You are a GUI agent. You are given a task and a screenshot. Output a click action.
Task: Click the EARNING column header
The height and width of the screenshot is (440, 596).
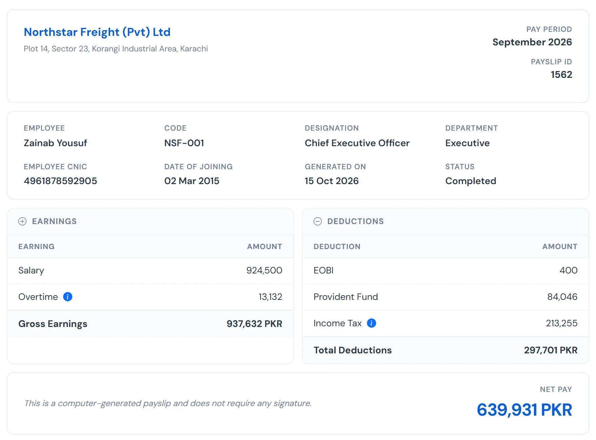point(36,247)
